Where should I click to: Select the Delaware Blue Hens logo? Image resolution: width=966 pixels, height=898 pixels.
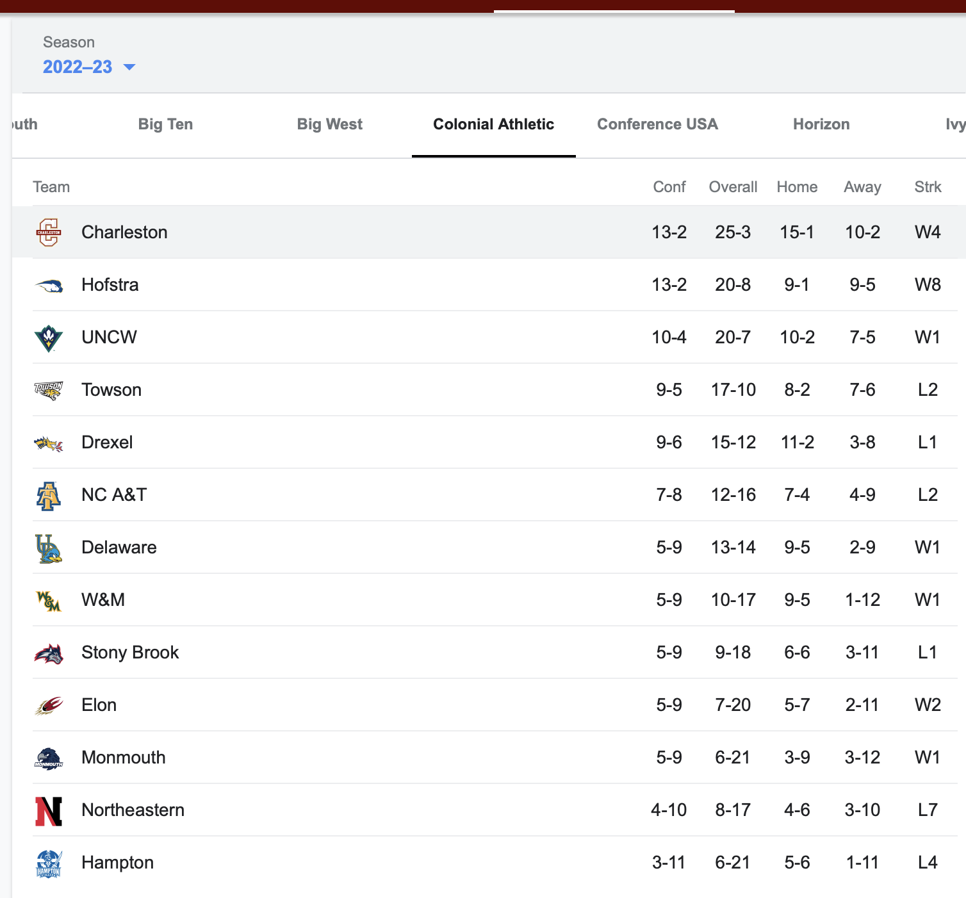tap(49, 548)
